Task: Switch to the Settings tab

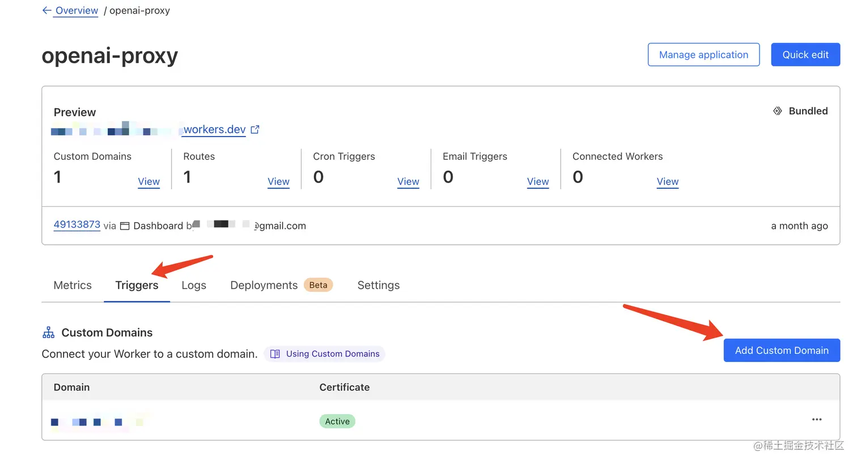Action: tap(378, 285)
